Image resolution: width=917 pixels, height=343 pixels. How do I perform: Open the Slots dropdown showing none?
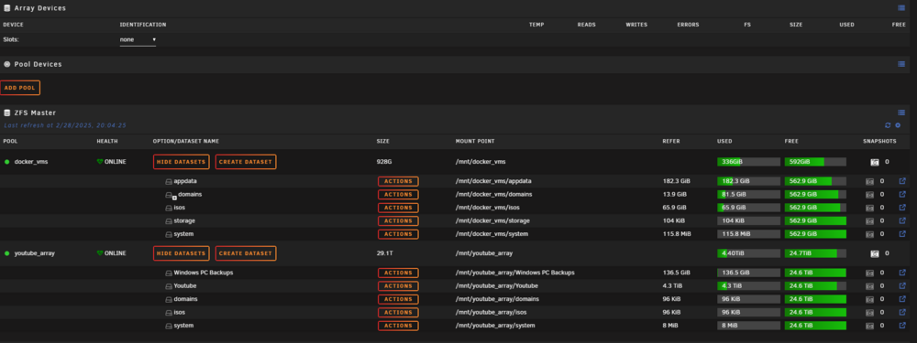tap(138, 39)
